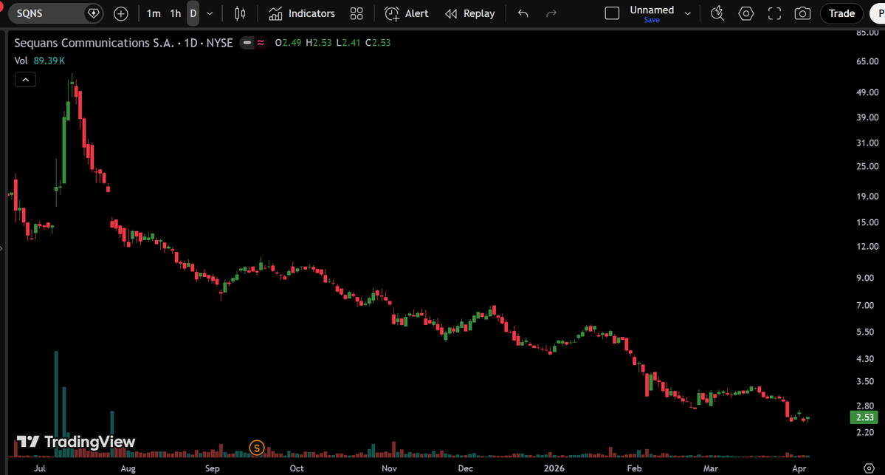Switch to the 1h timeframe
This screenshot has height=475, width=885.
[176, 13]
